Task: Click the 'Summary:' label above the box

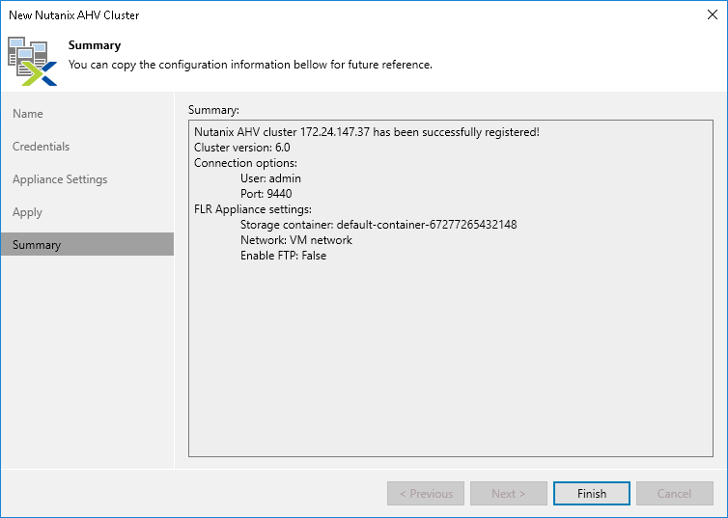Action: coord(213,110)
